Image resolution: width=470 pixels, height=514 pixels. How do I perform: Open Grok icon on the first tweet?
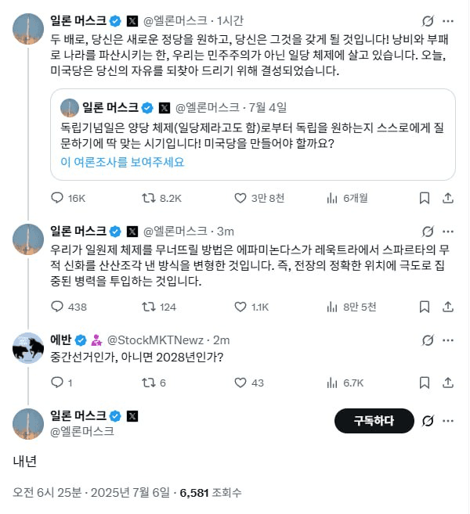click(428, 21)
